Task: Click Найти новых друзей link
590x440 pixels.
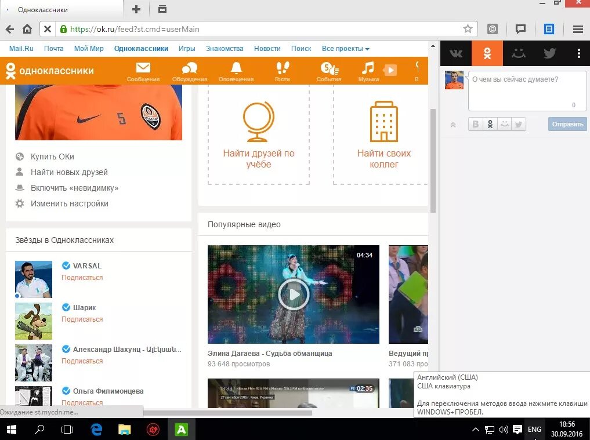Action: pyautogui.click(x=69, y=172)
